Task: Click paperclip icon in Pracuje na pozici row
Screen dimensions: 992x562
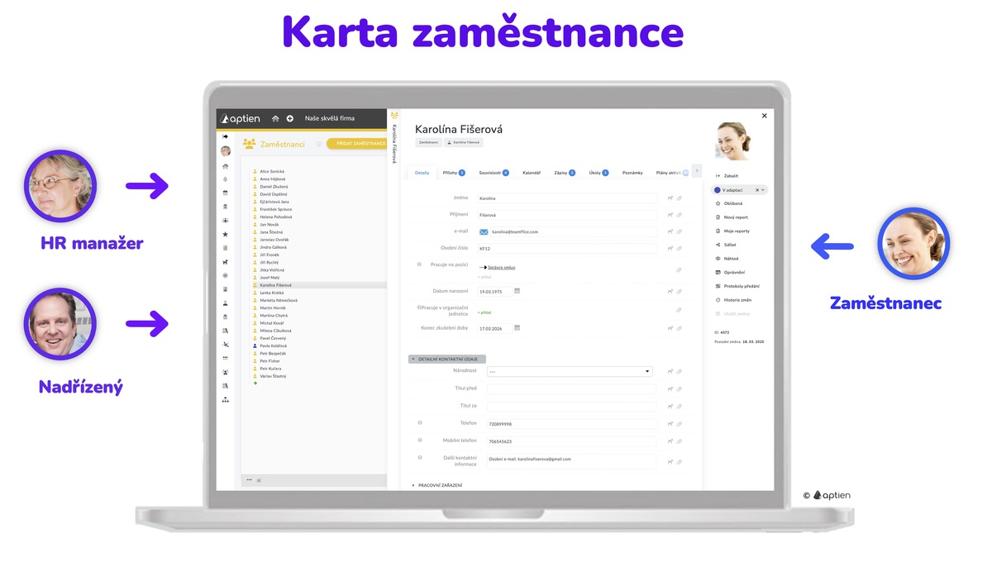Action: pyautogui.click(x=680, y=269)
